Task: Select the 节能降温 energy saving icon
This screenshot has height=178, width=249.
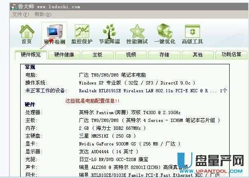Action: 109,34
